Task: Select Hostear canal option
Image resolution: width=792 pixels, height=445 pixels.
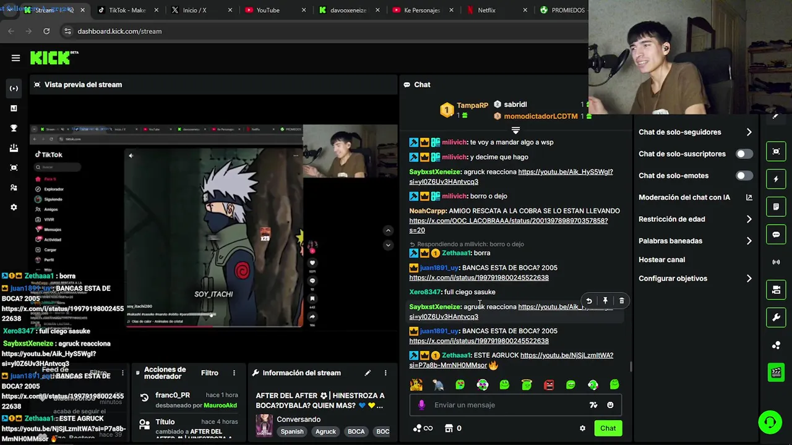Action: tap(661, 260)
